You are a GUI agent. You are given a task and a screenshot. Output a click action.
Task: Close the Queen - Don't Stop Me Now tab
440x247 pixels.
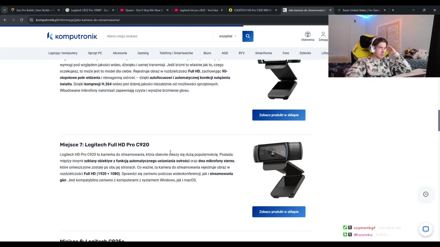pyautogui.click(x=167, y=10)
